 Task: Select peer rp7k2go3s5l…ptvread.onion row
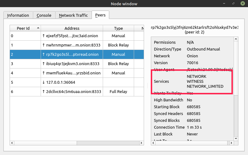tap(77, 55)
